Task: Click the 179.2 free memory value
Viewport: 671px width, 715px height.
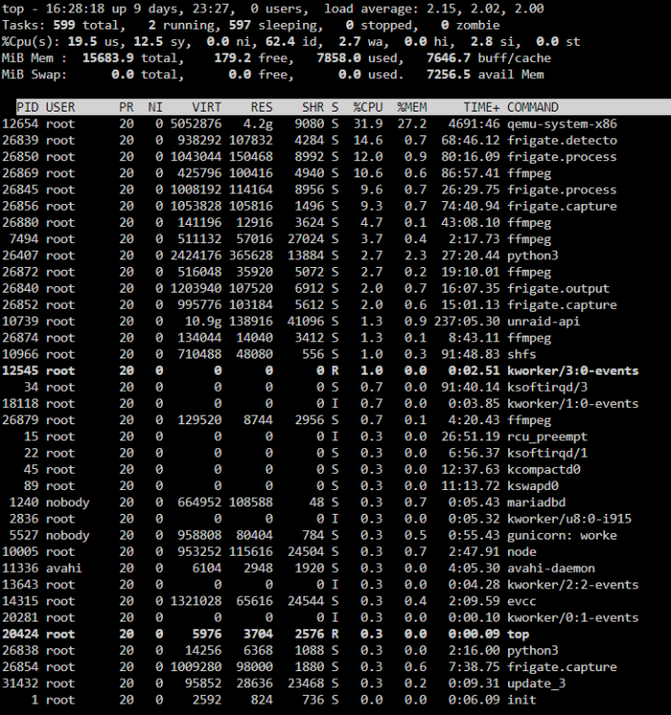Action: (232, 58)
